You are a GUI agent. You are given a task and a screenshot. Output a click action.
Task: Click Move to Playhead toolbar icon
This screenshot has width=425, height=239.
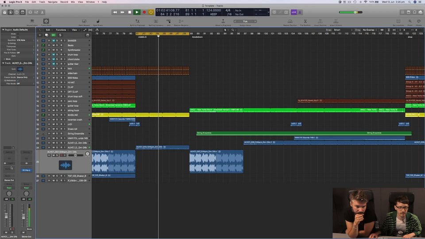[x=223, y=21]
